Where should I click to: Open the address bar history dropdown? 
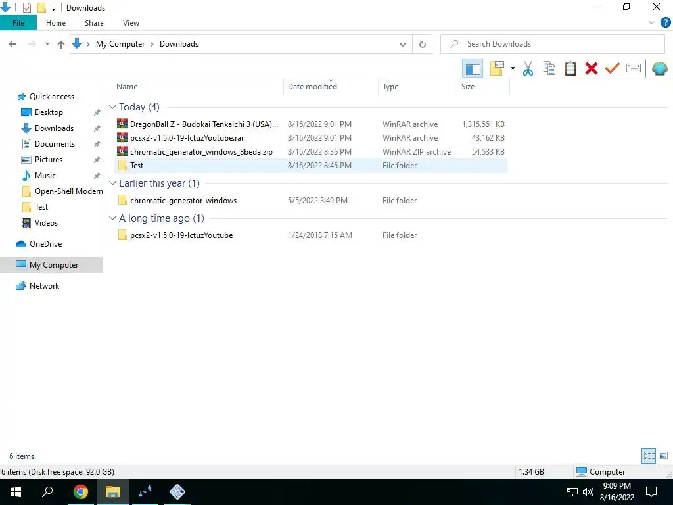click(x=403, y=45)
